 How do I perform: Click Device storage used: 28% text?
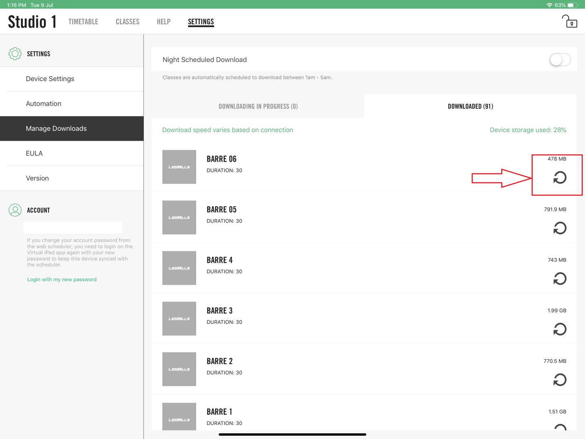[x=528, y=130]
